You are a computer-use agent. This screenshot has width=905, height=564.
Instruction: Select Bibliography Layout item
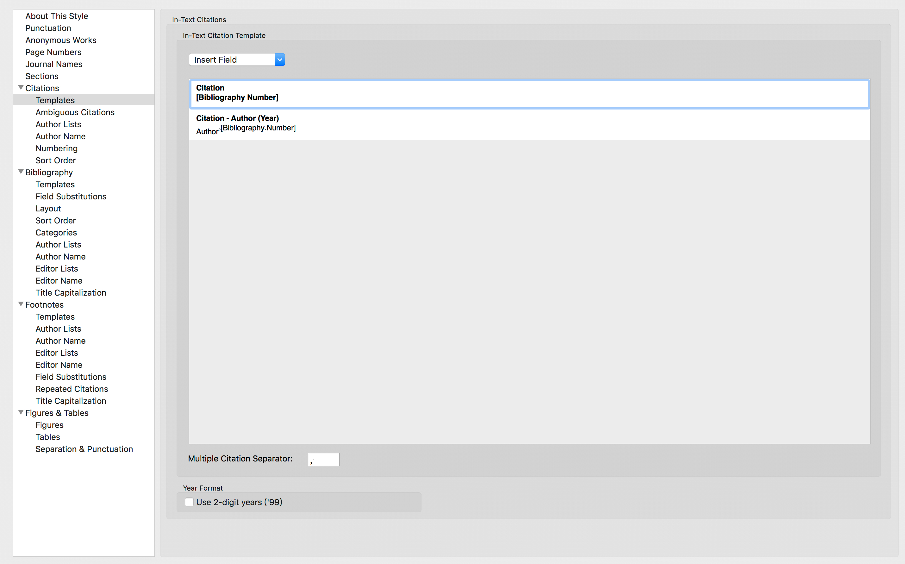48,209
